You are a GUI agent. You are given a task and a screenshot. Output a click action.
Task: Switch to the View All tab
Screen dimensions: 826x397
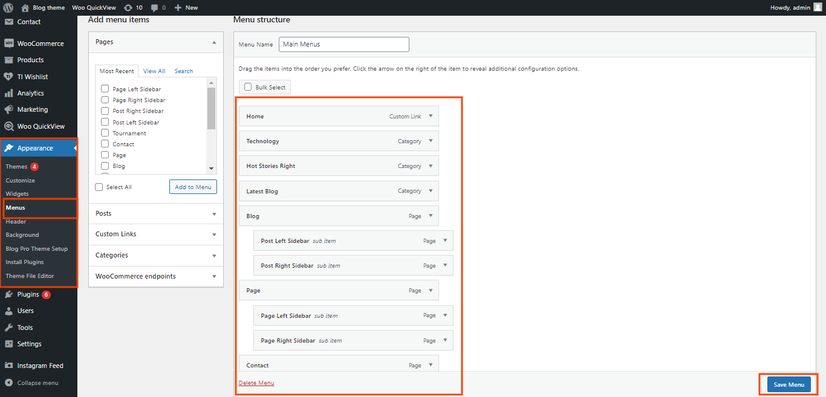[x=154, y=71]
